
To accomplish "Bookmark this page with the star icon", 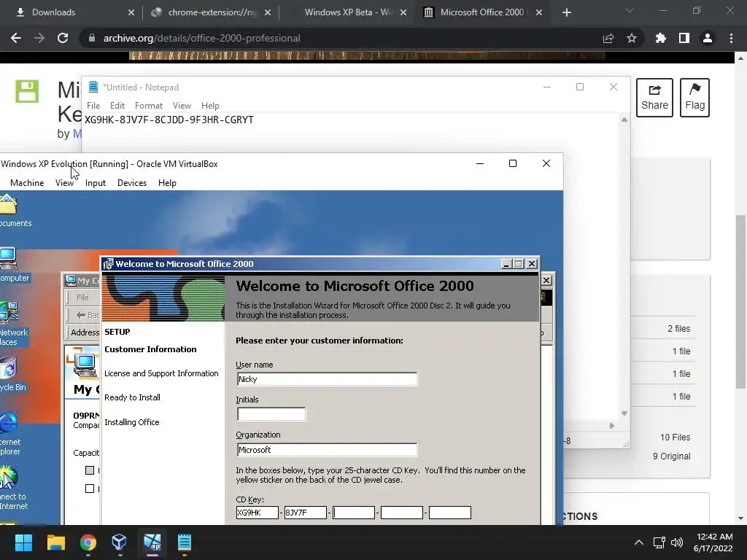I will (632, 38).
